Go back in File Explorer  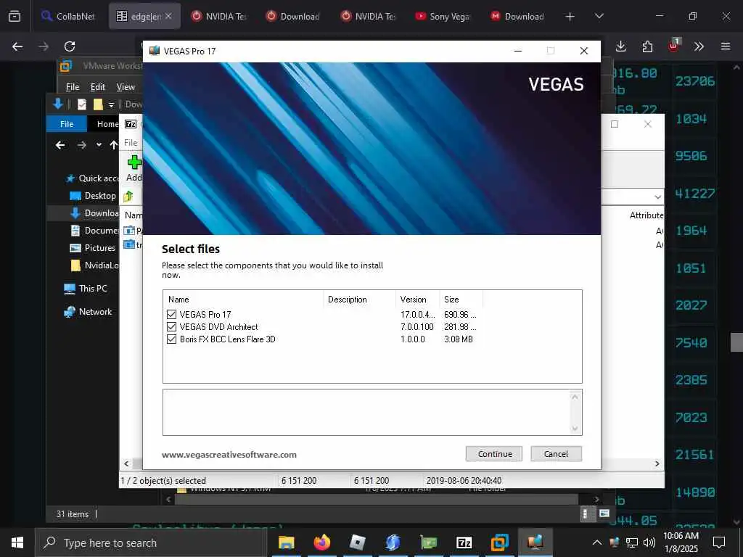pyautogui.click(x=60, y=145)
